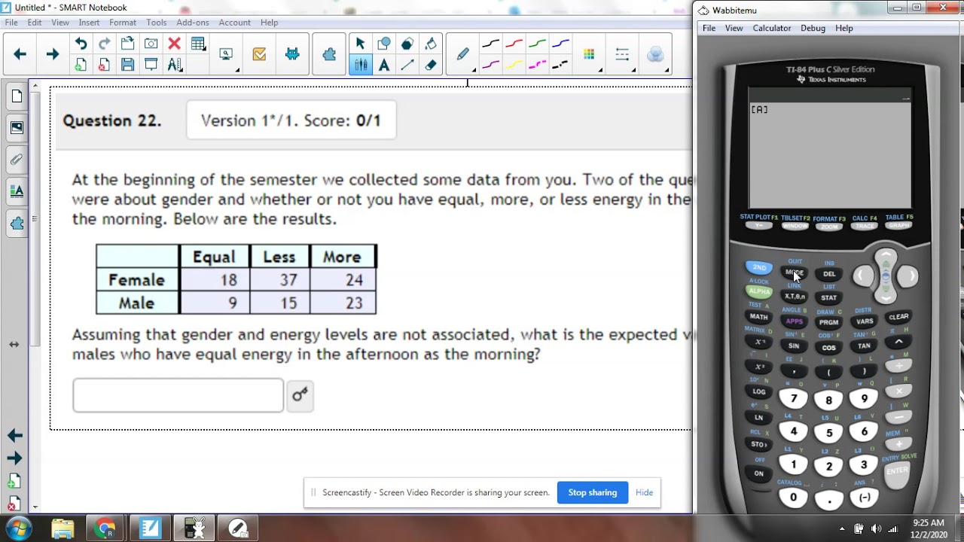Choose the blue pen line style
The image size is (964, 542).
[x=560, y=44]
